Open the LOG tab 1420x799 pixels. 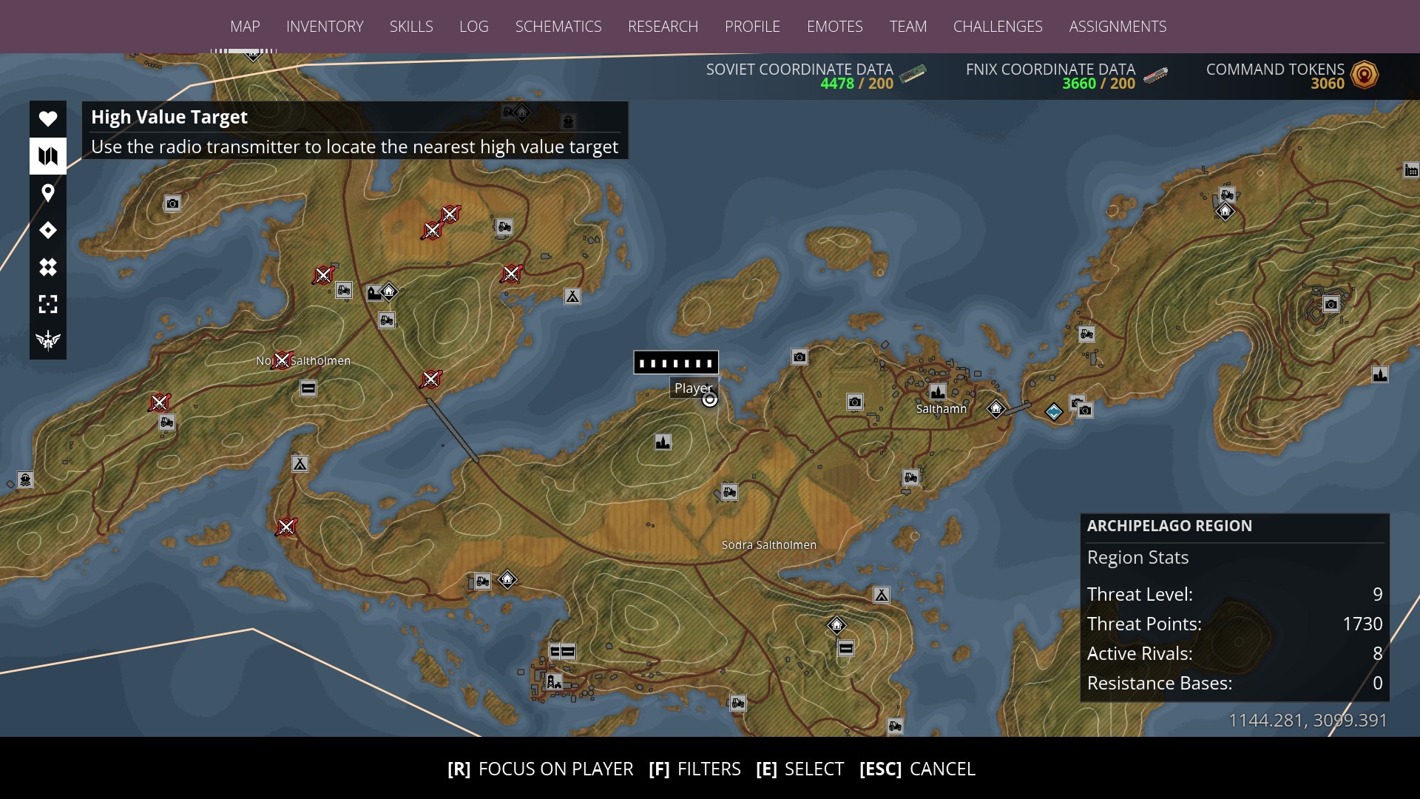pyautogui.click(x=473, y=27)
